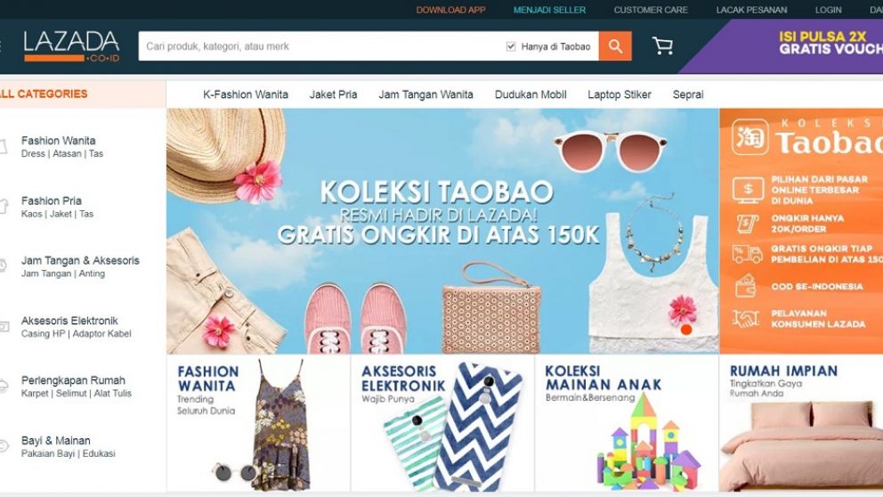Open the Jam Tangan Wanita tab
Screen dimensions: 883x497
coord(425,94)
